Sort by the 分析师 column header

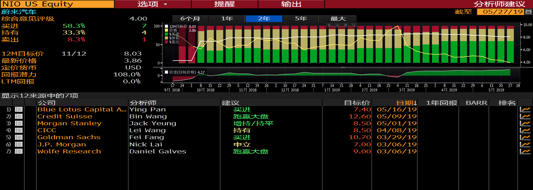(174, 103)
